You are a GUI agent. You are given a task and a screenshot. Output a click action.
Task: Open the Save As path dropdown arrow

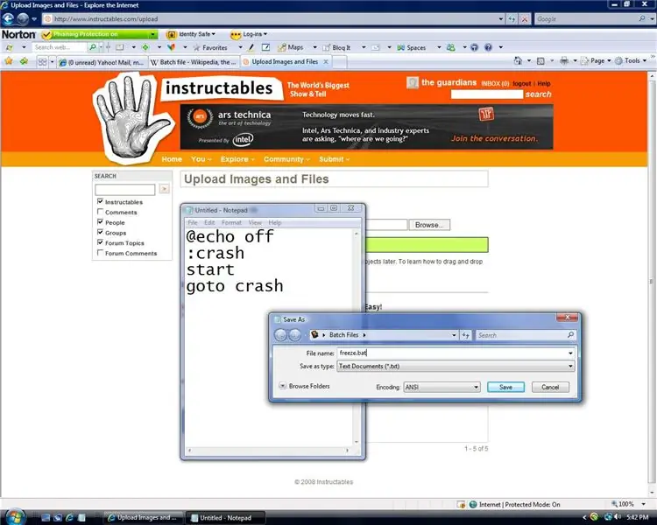pos(454,335)
